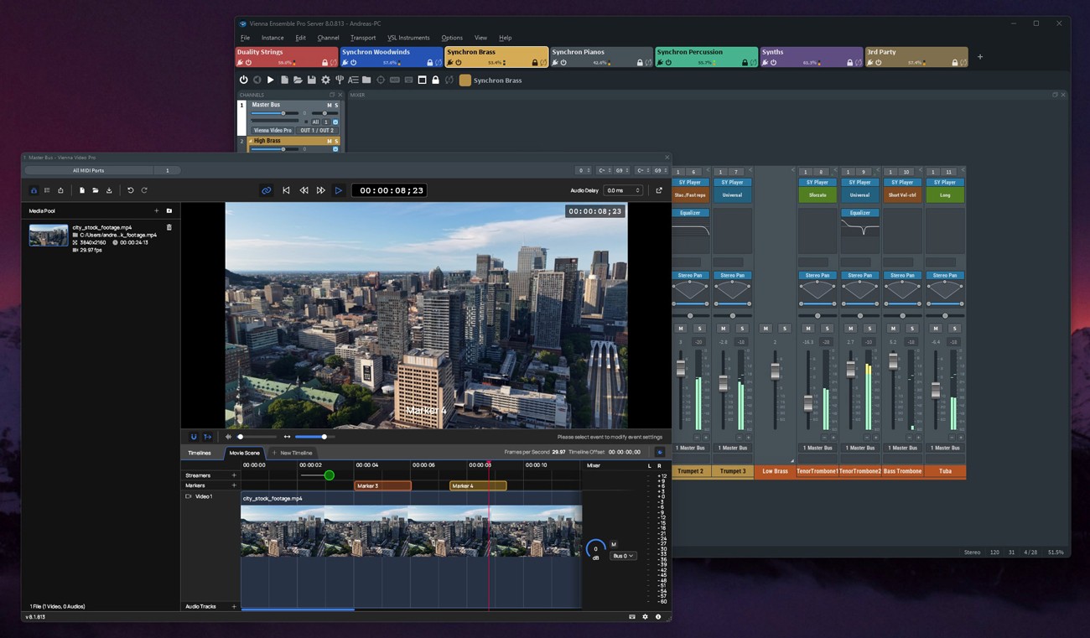The width and height of the screenshot is (1090, 638).
Task: Adjust the Tuba channel volume fader
Action: [936, 391]
